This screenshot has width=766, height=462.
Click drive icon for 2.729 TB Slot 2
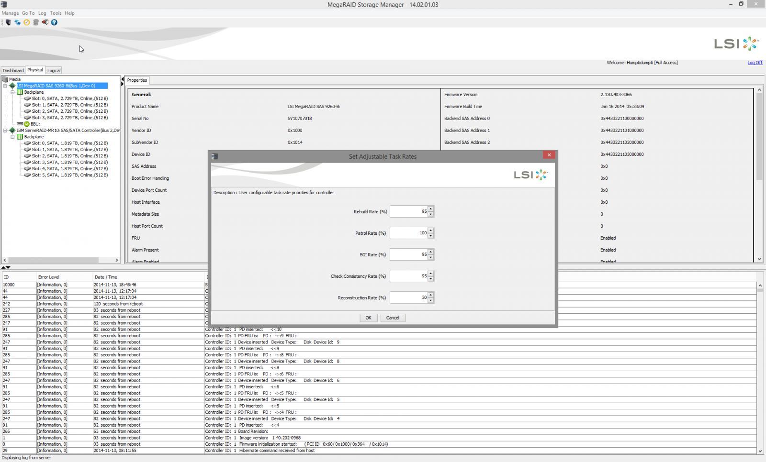tap(27, 111)
